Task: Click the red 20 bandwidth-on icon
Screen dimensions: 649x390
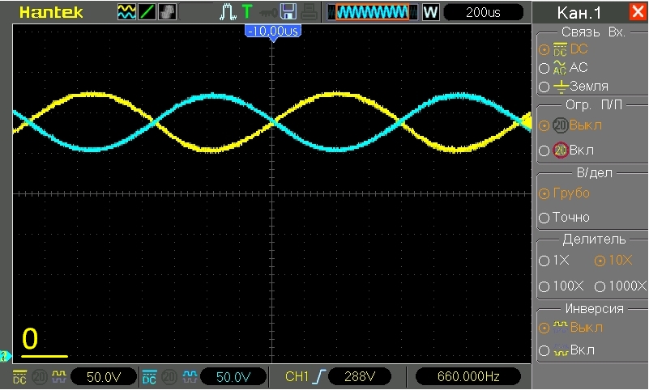Action: point(561,150)
